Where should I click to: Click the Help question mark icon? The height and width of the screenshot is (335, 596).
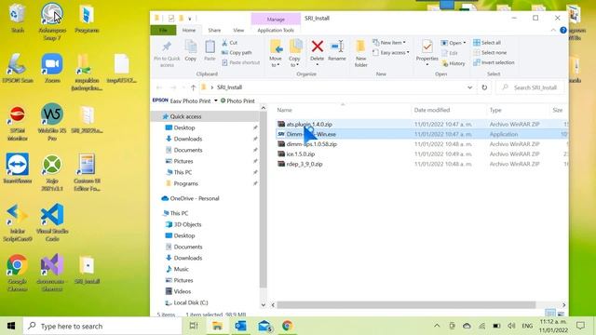tap(562, 30)
